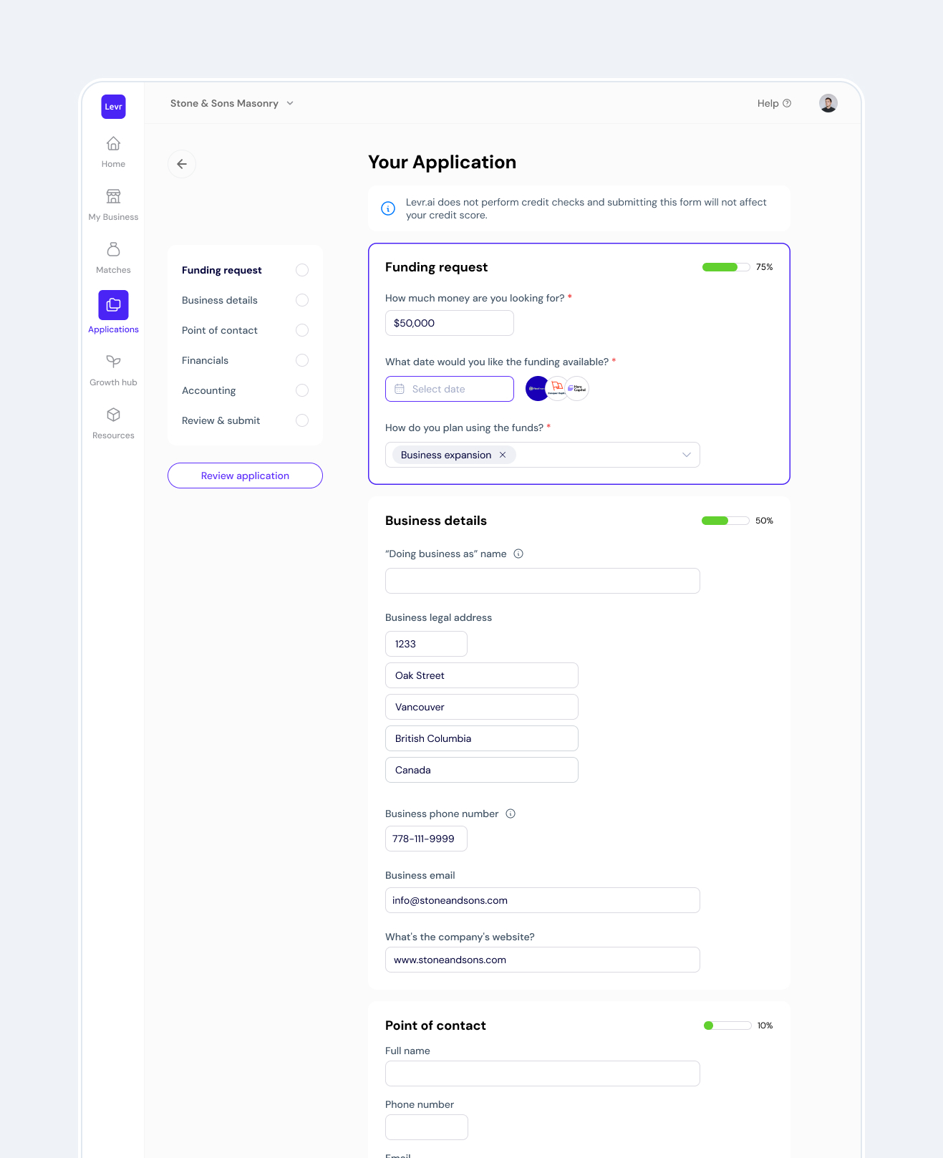Open Growth hub sprout icon
943x1158 pixels.
pos(113,362)
